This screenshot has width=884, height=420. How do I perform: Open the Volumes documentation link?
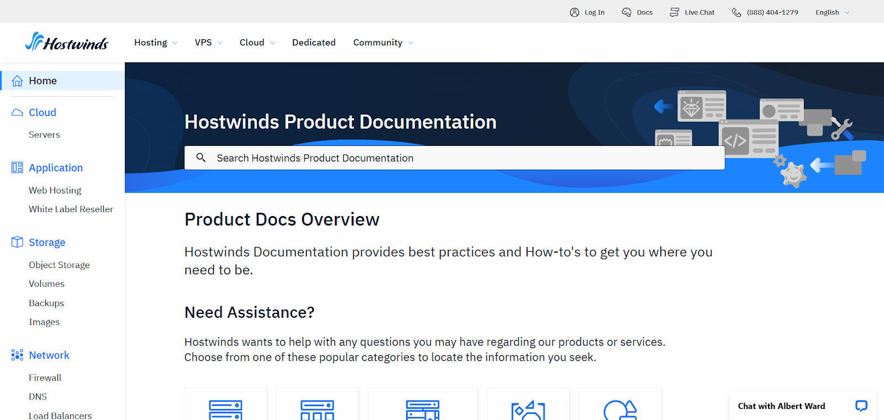[x=46, y=283]
